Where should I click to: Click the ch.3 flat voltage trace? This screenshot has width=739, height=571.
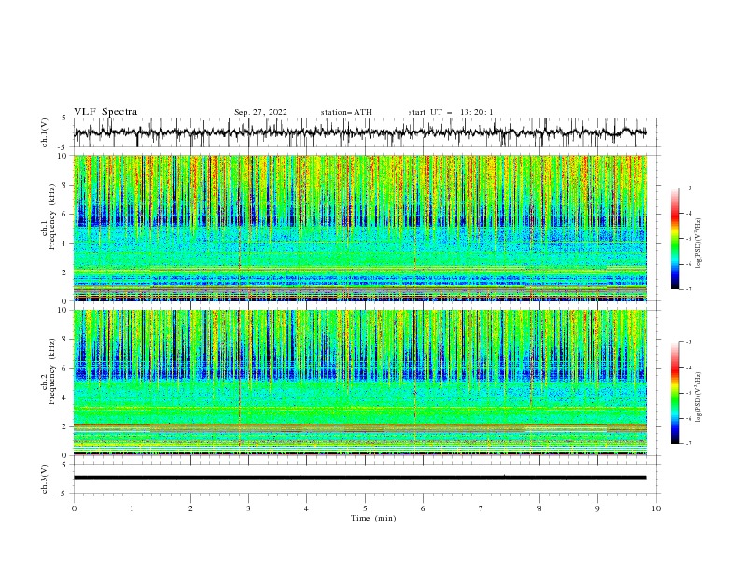359,478
